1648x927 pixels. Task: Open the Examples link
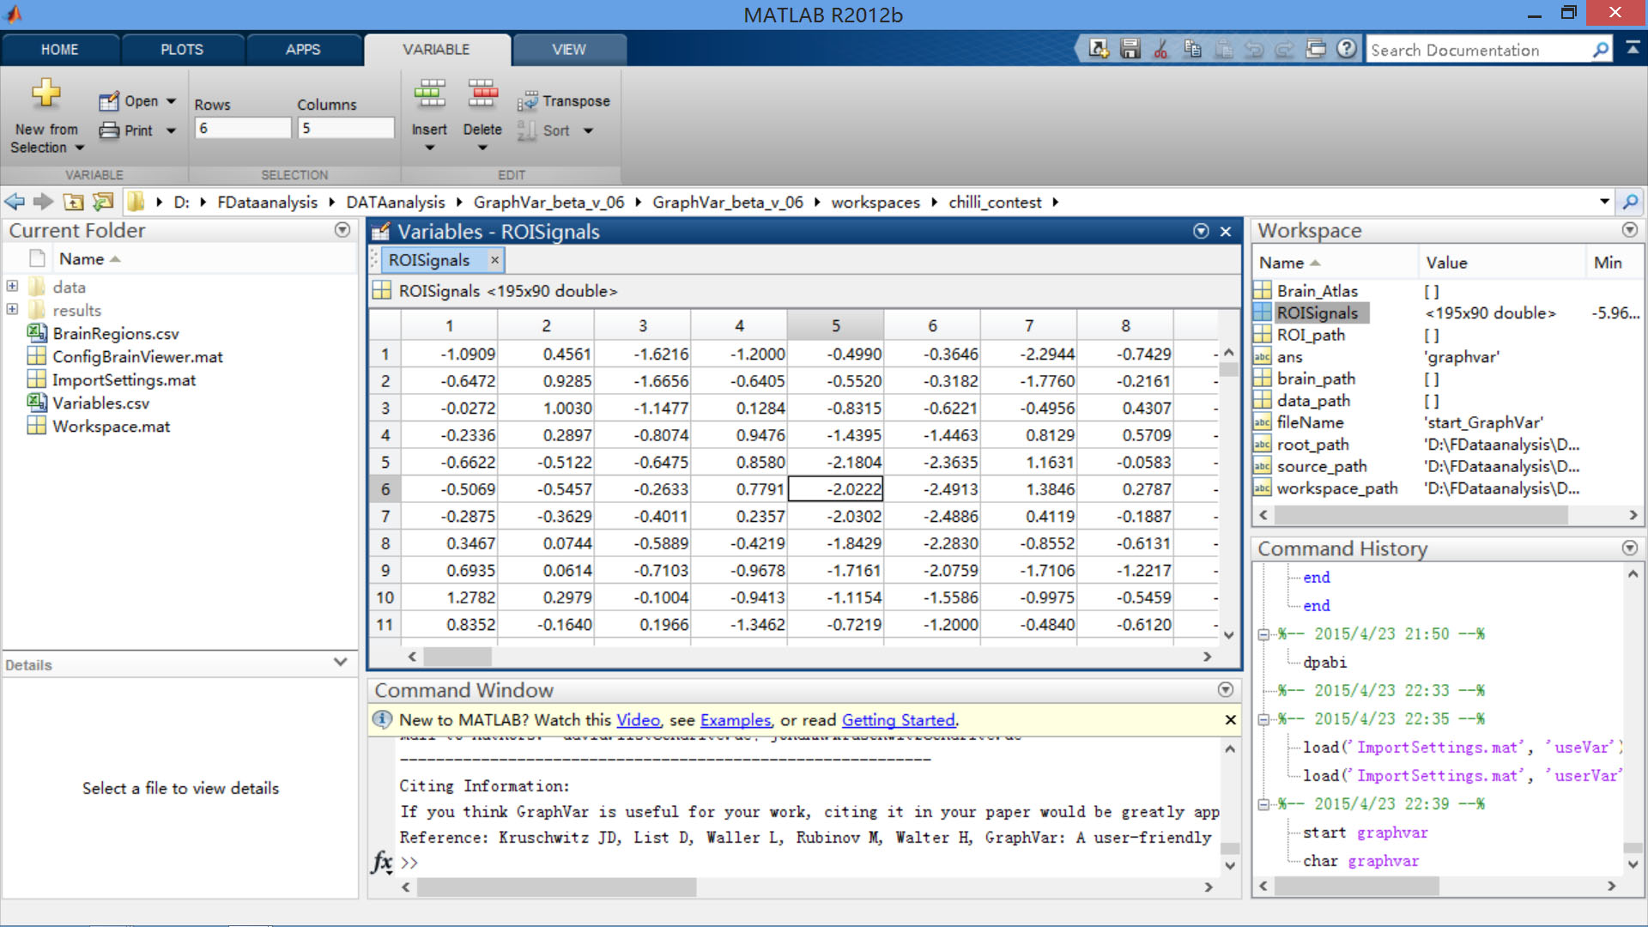tap(736, 720)
